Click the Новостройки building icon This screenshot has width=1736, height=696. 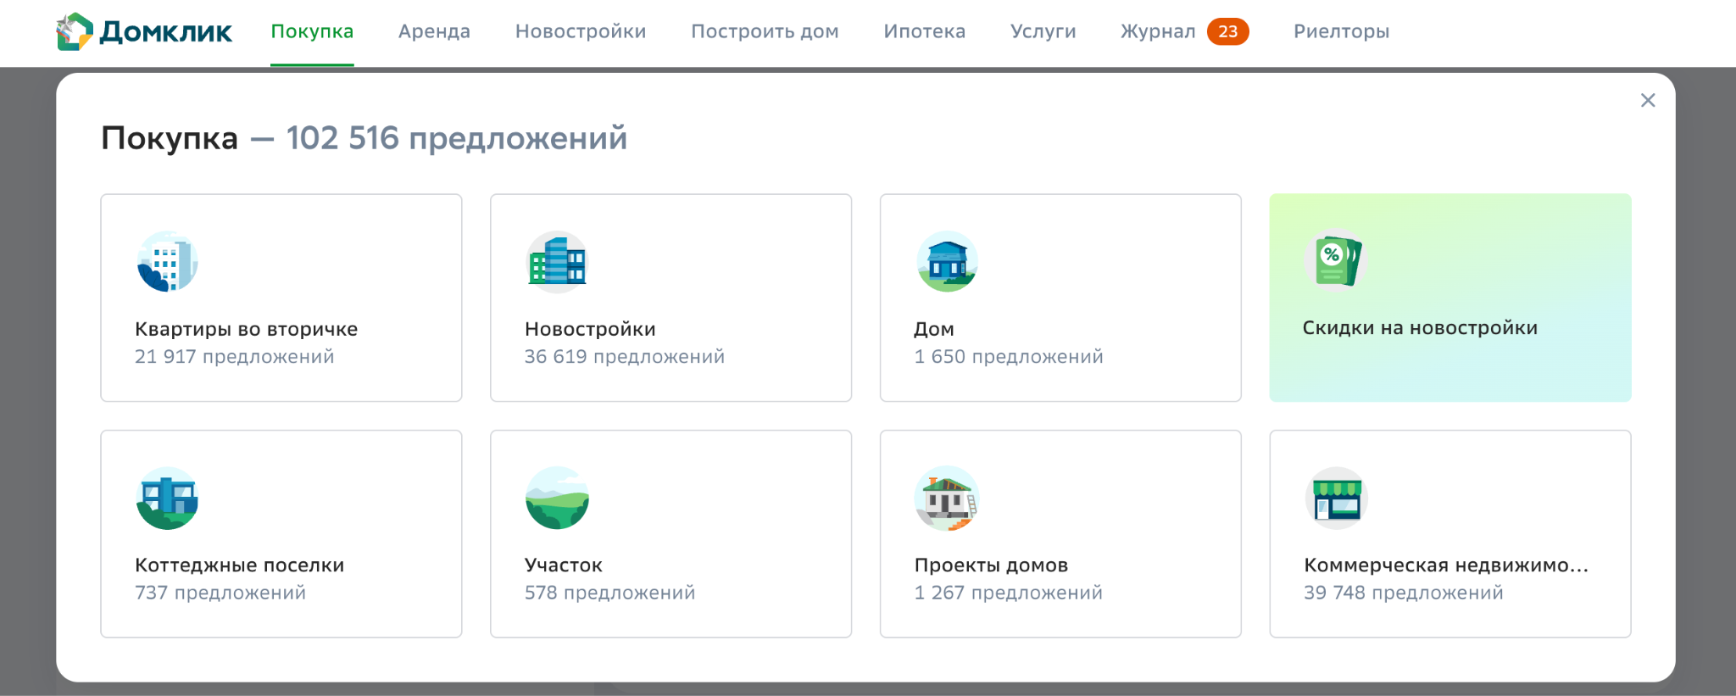pos(557,262)
